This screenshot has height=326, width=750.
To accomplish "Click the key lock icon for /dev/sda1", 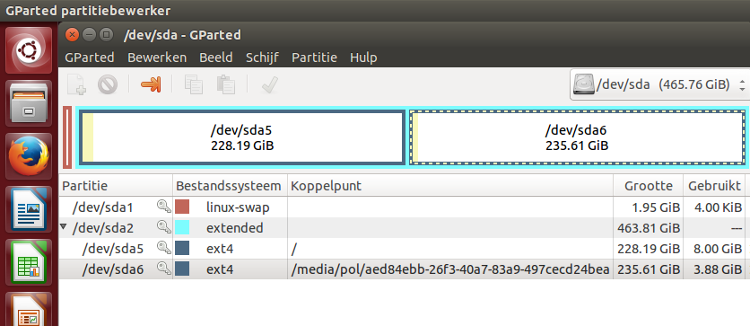I will click(164, 207).
